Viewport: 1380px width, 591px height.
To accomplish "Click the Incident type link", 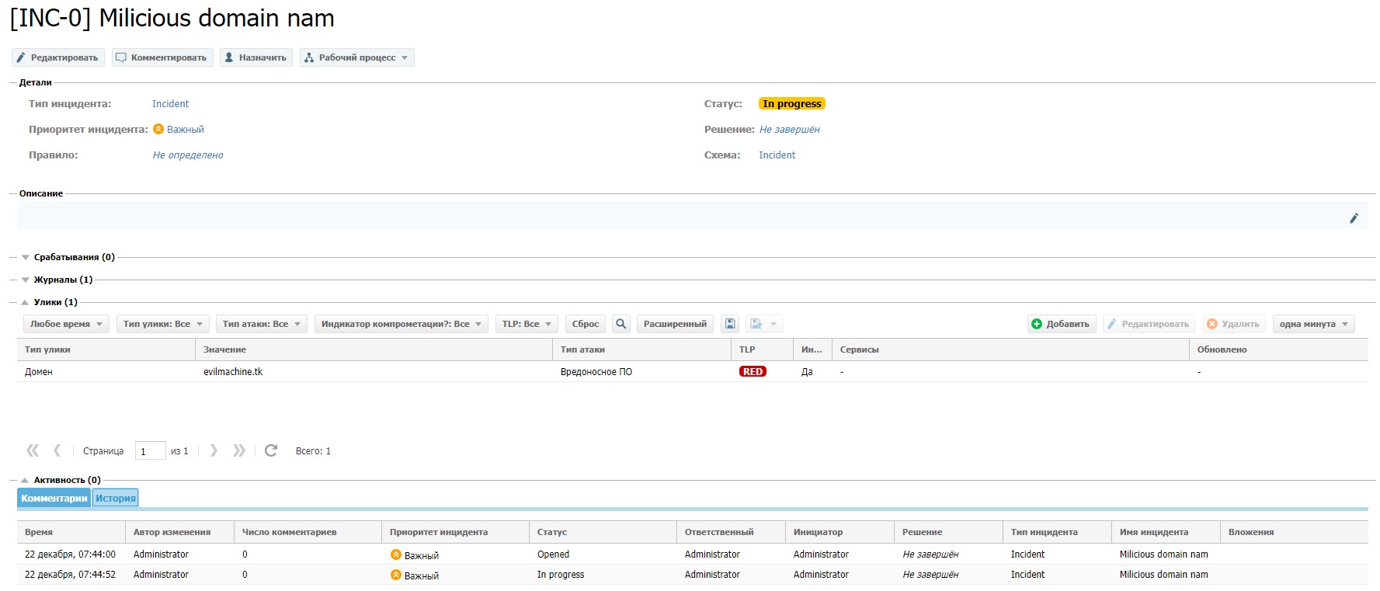I will (x=170, y=104).
